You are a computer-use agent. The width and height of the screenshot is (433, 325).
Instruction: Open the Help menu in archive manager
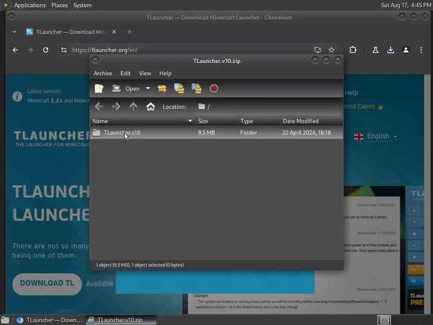point(165,74)
